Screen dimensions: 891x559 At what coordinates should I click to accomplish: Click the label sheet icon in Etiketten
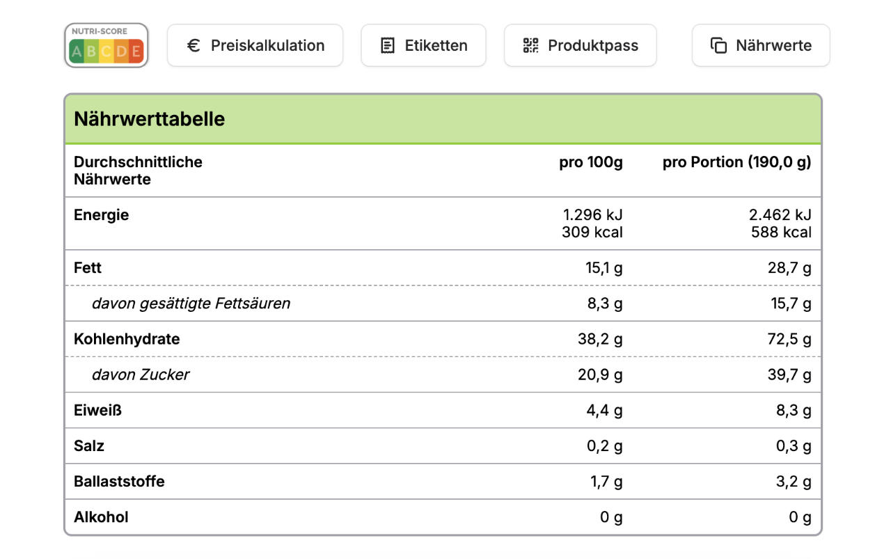[x=388, y=46]
